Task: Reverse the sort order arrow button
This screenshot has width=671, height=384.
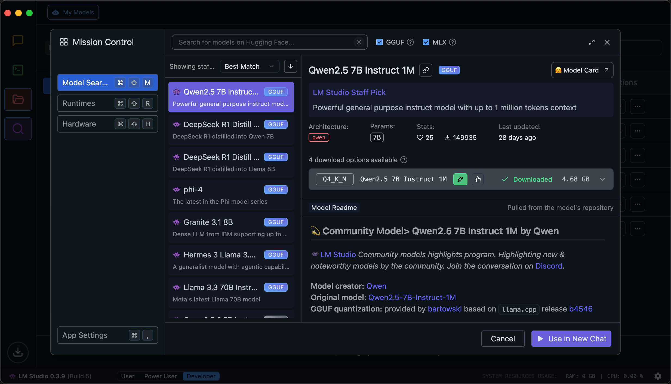Action: click(291, 66)
